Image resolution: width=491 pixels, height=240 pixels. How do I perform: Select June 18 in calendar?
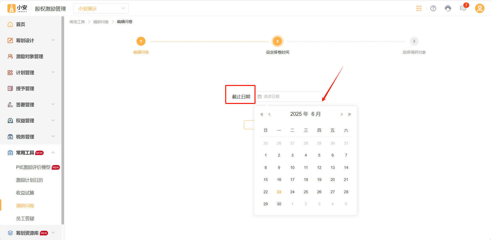pos(306,180)
